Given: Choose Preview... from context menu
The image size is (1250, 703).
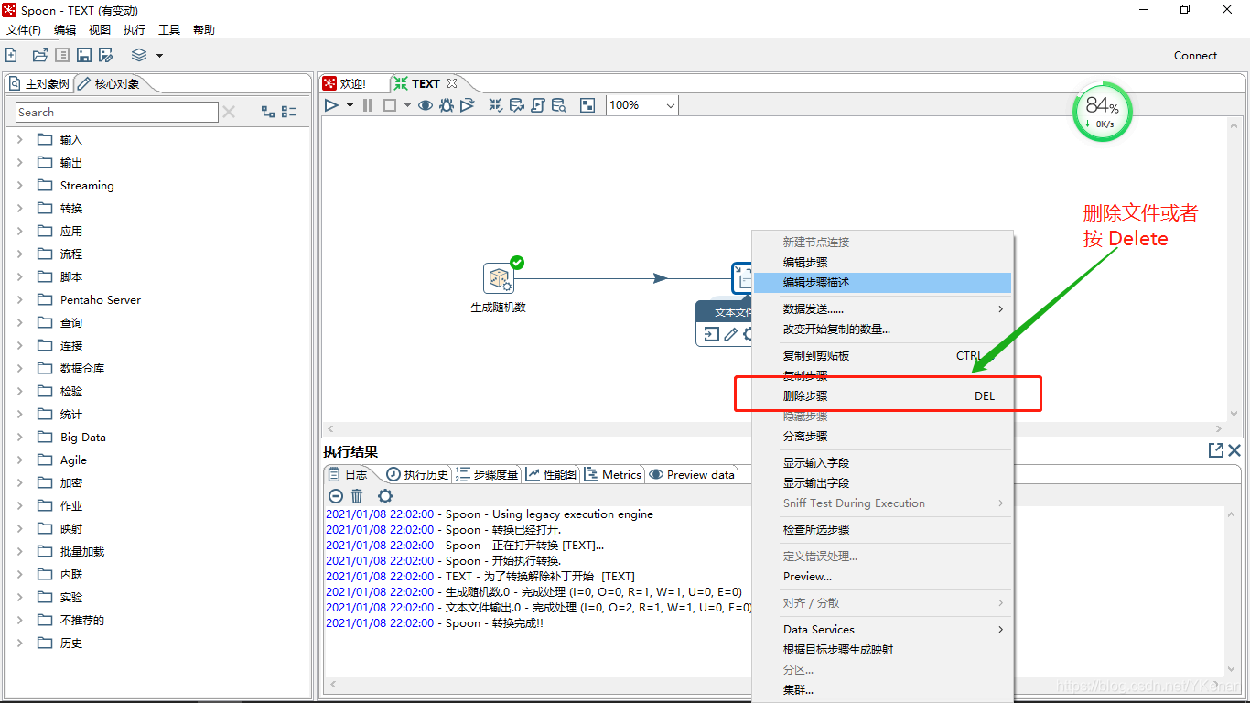Looking at the screenshot, I should pyautogui.click(x=882, y=577).
